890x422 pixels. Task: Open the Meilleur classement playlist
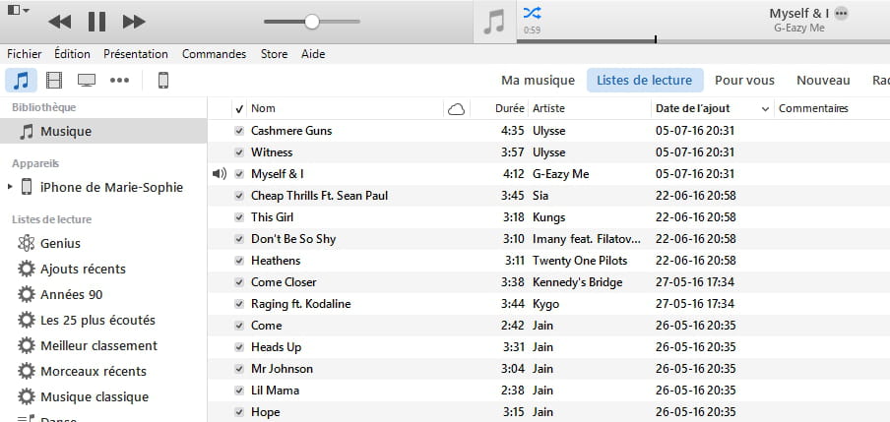tap(98, 345)
